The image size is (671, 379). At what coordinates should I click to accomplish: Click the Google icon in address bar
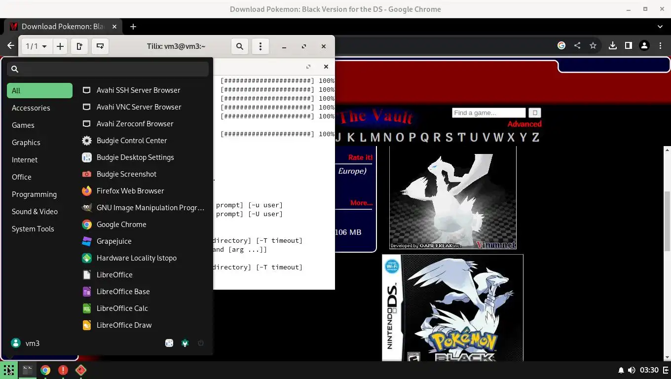pos(561,45)
